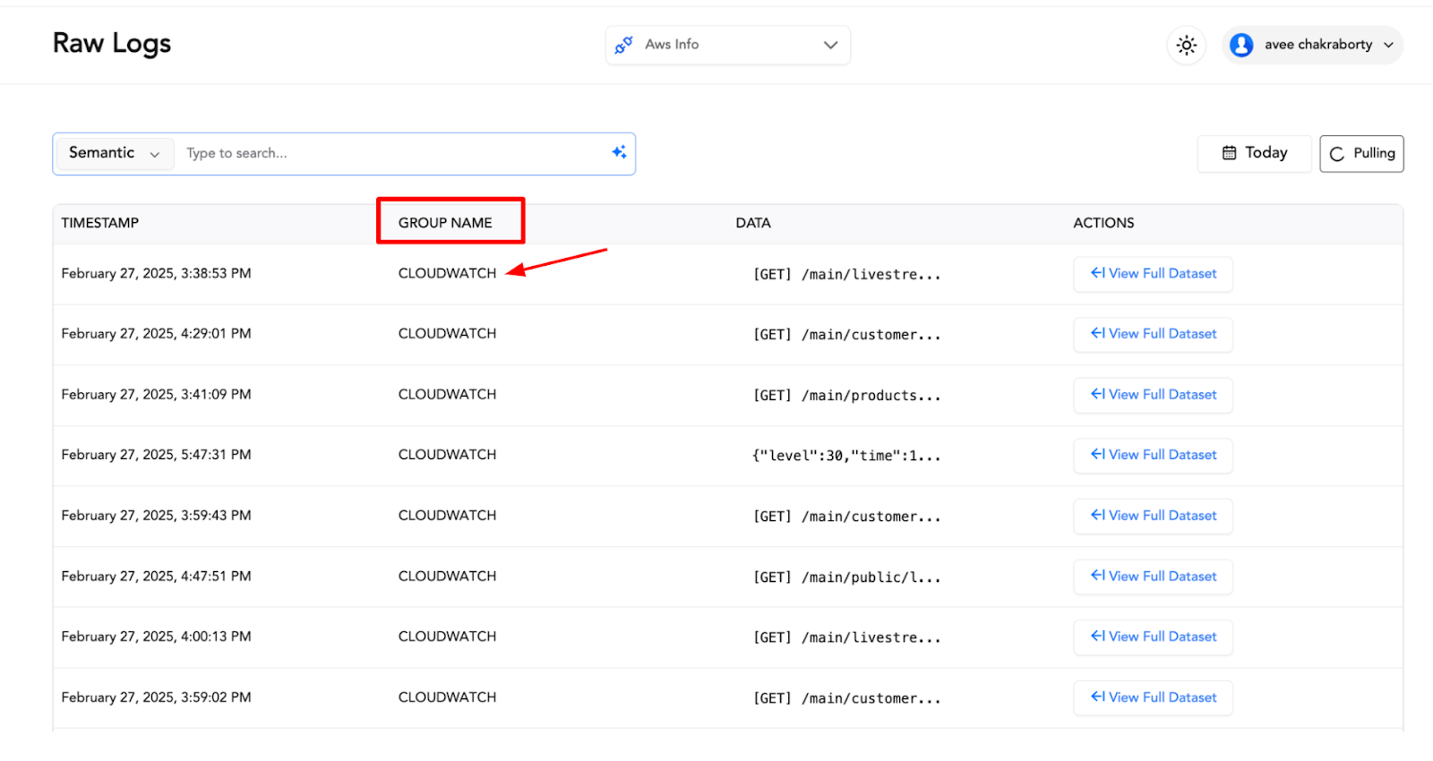
Task: Select timestamp February 27, 2025, 3:59:43 PM
Action: pos(156,515)
